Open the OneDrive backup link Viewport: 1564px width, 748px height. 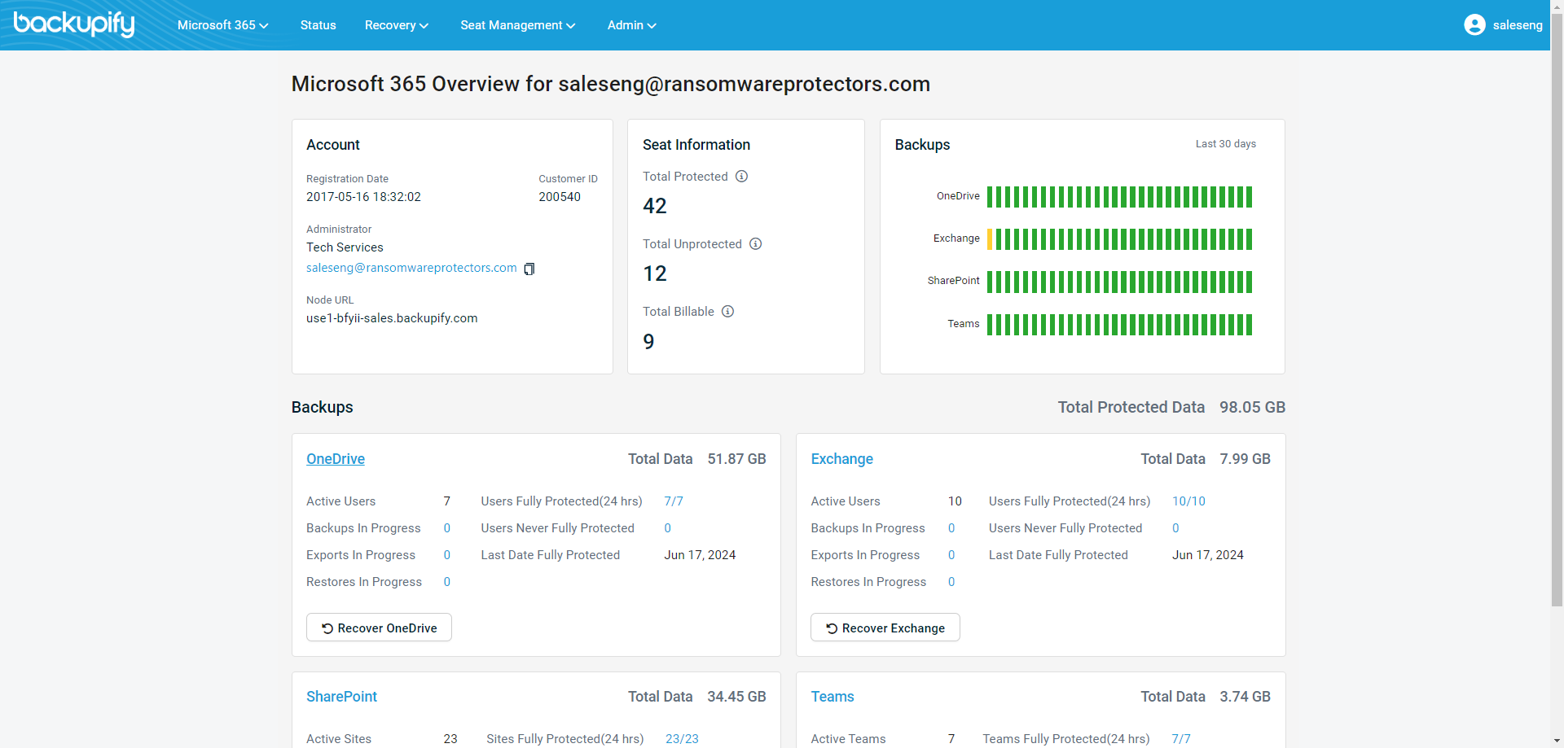(336, 459)
